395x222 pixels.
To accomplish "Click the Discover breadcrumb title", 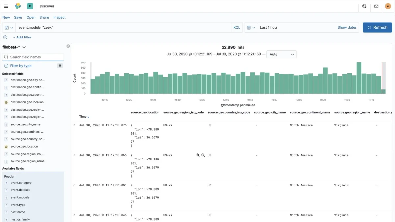I will [47, 6].
